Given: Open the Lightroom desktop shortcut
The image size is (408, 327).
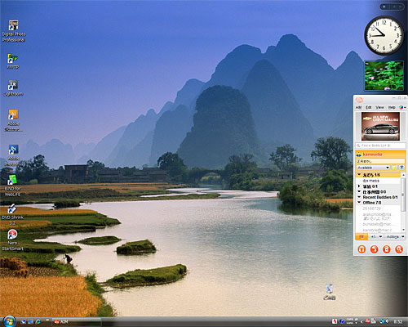Looking at the screenshot, I should click(x=13, y=88).
